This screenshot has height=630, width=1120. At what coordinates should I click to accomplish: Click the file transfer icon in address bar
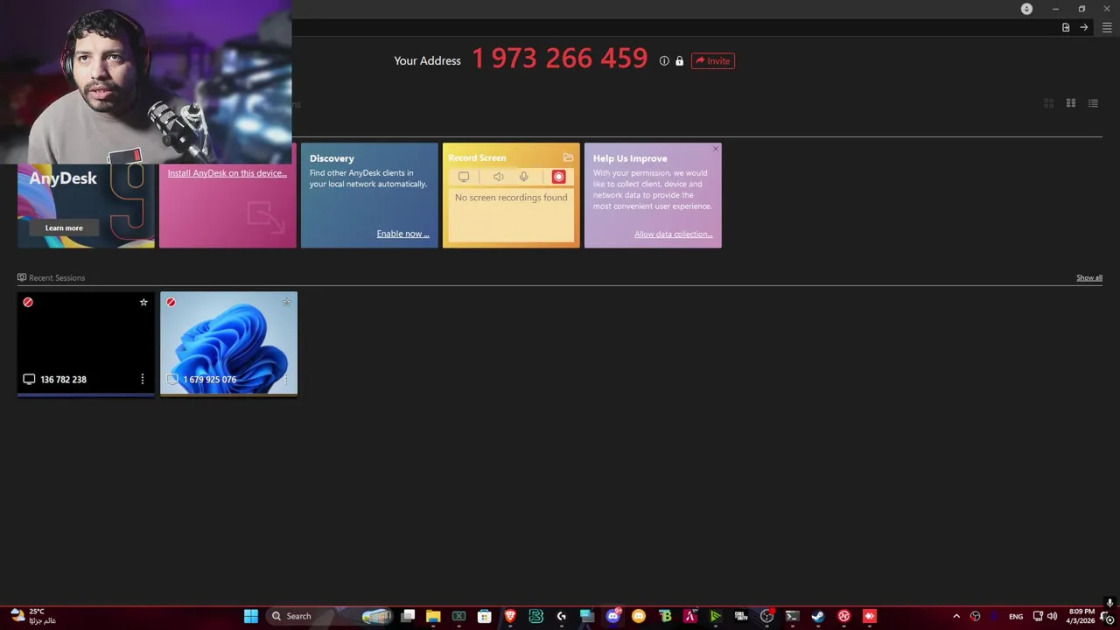pos(1066,28)
